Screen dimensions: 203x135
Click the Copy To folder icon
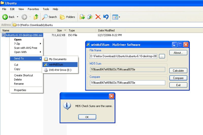[x=90, y=17]
